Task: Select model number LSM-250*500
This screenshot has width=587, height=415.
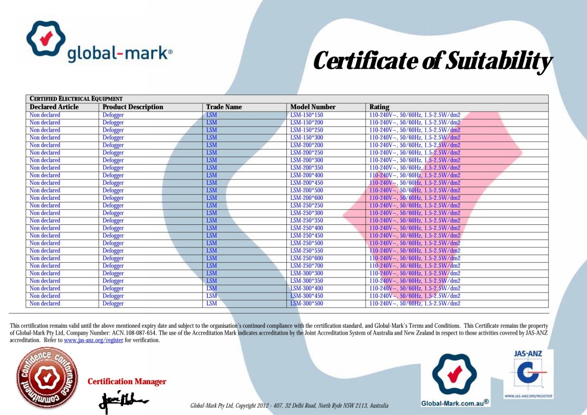Action: [x=306, y=243]
